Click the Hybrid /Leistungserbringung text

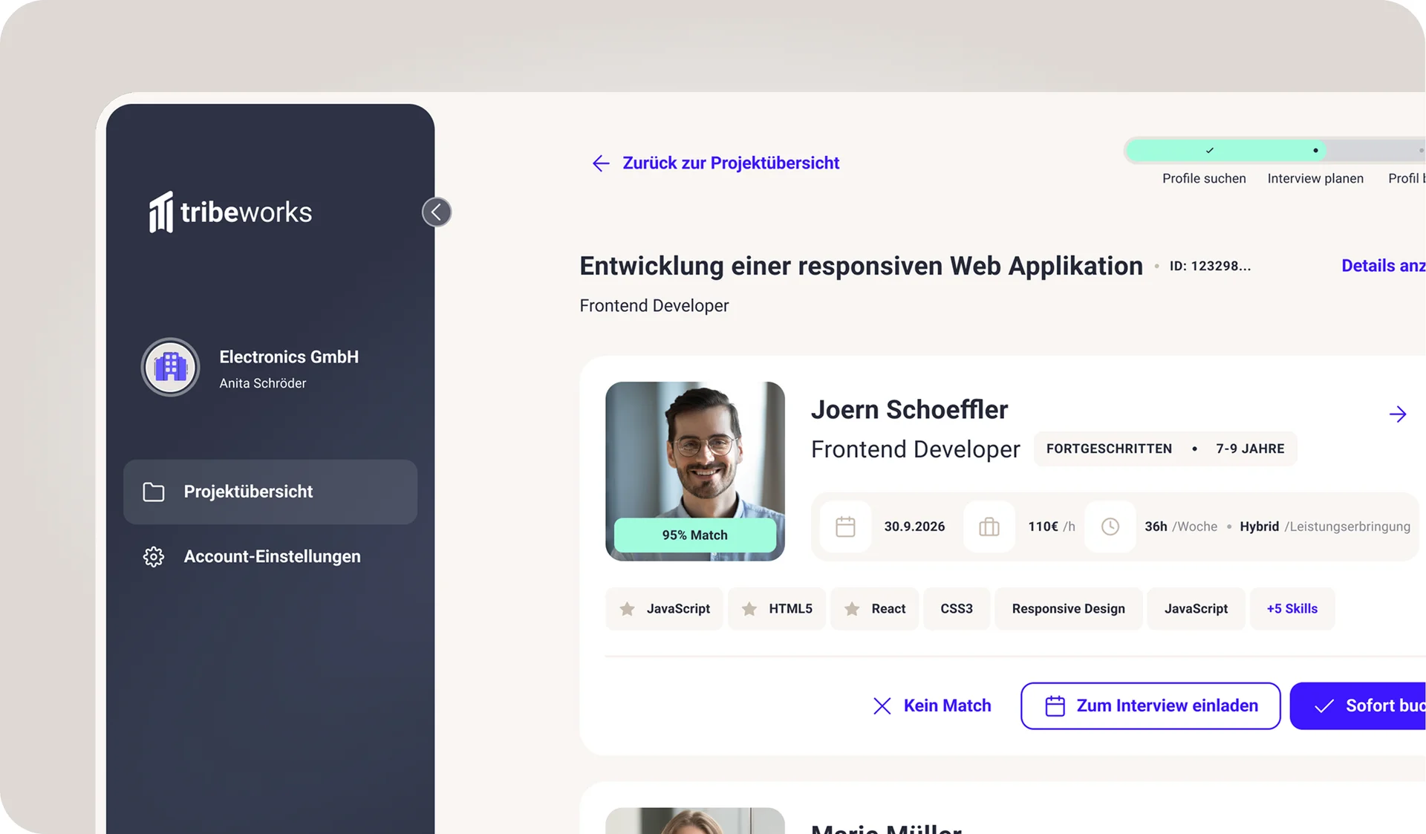click(1325, 527)
